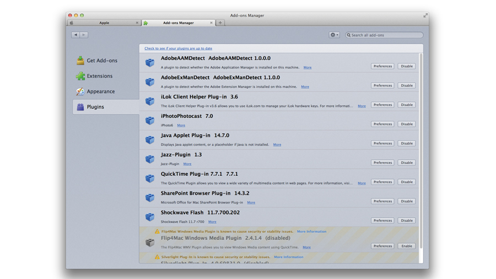Open More Information for Flip4Mac warning
Image resolution: width=496 pixels, height=279 pixels.
point(311,232)
